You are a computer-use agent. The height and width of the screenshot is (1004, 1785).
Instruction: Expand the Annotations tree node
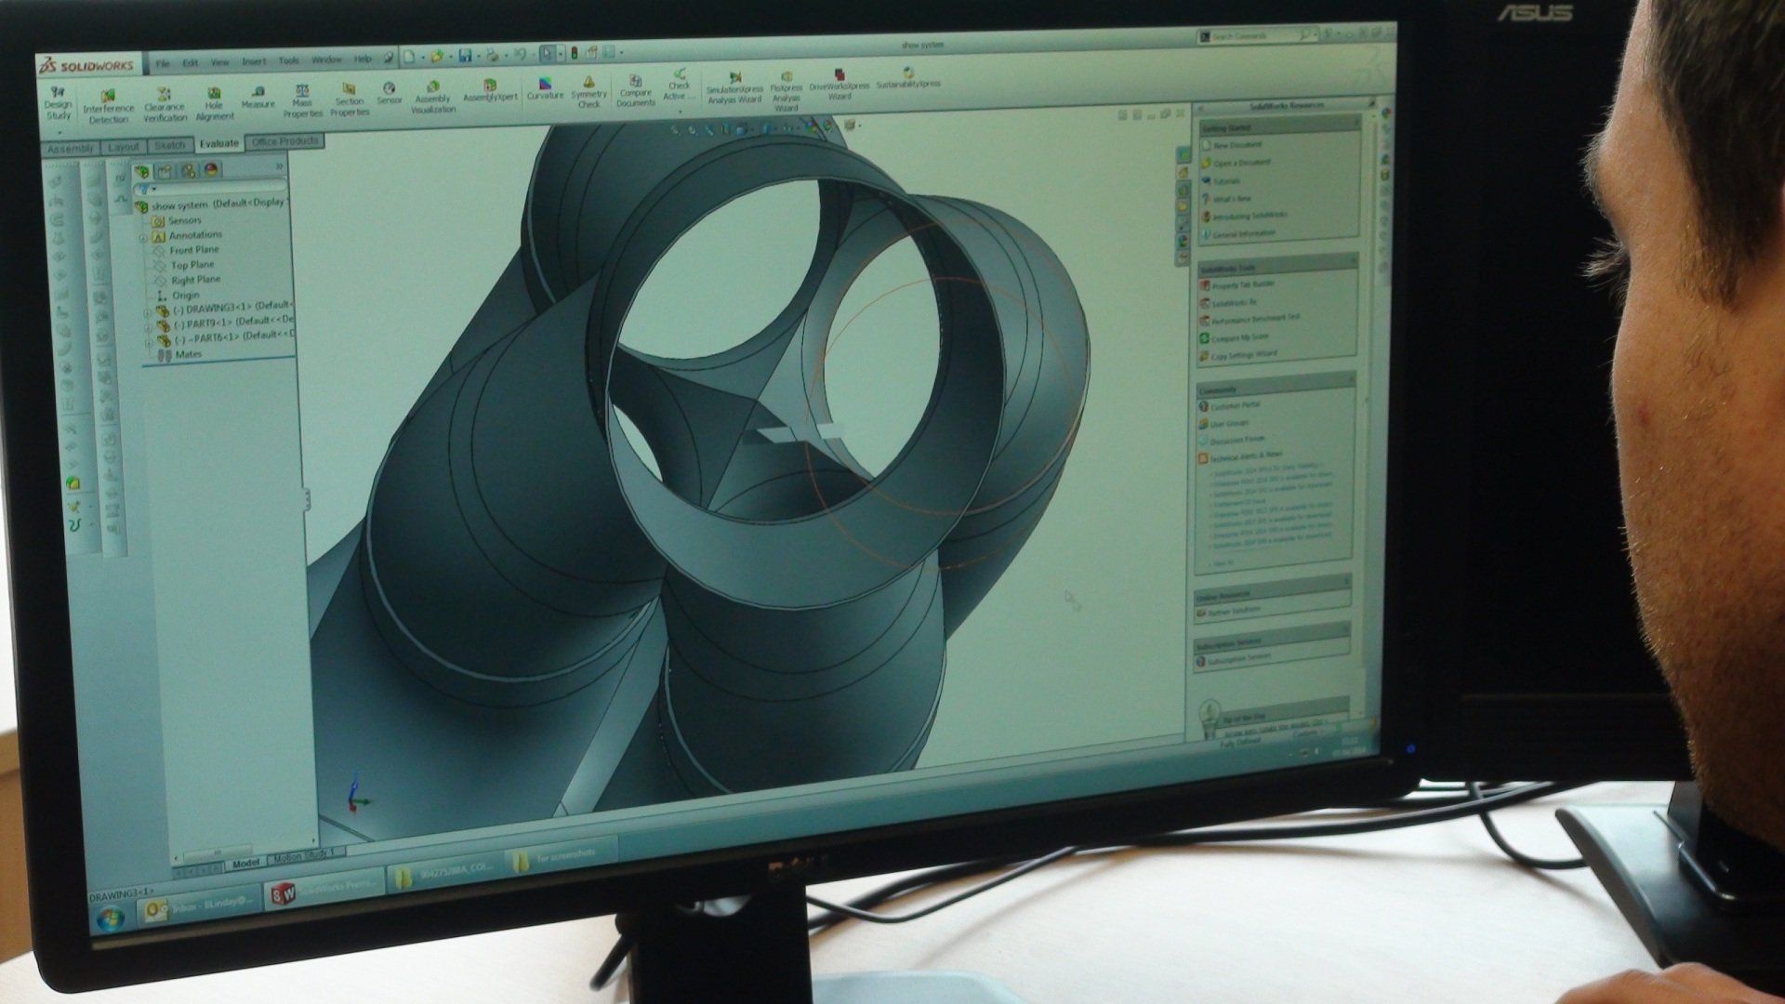tap(143, 237)
